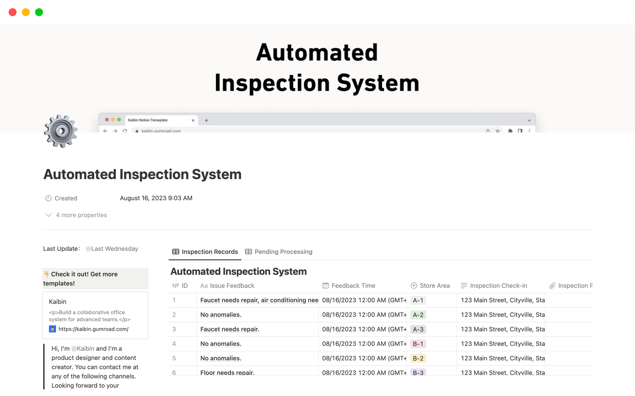
Task: Click the B-2 yellow area tag
Action: (x=418, y=358)
